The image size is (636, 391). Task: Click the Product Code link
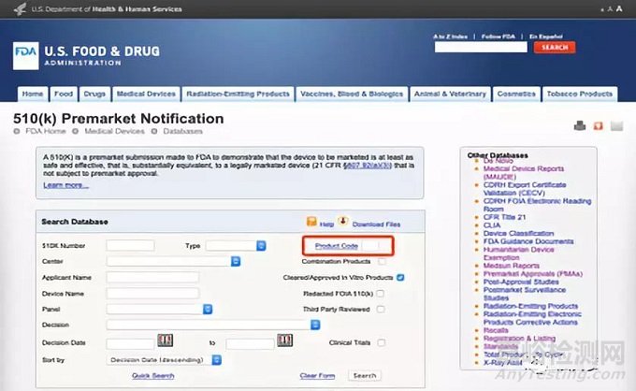point(337,246)
